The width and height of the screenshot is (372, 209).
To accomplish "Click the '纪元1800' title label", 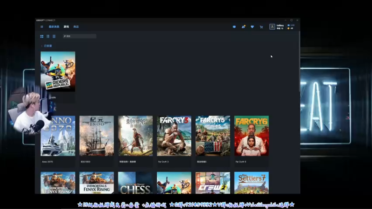I will click(86, 162).
